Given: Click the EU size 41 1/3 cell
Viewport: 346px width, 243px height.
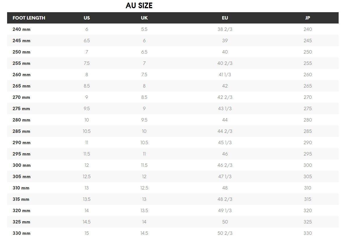Looking at the screenshot, I should point(225,74).
